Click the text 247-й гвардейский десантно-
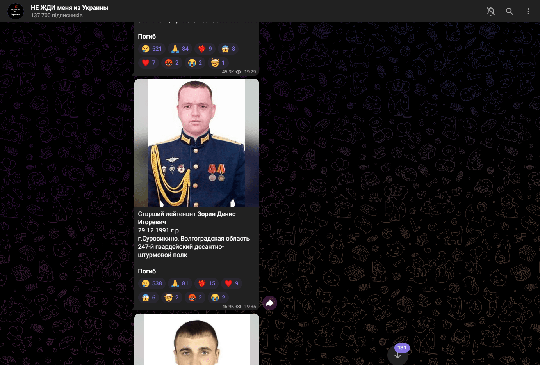 coord(181,246)
